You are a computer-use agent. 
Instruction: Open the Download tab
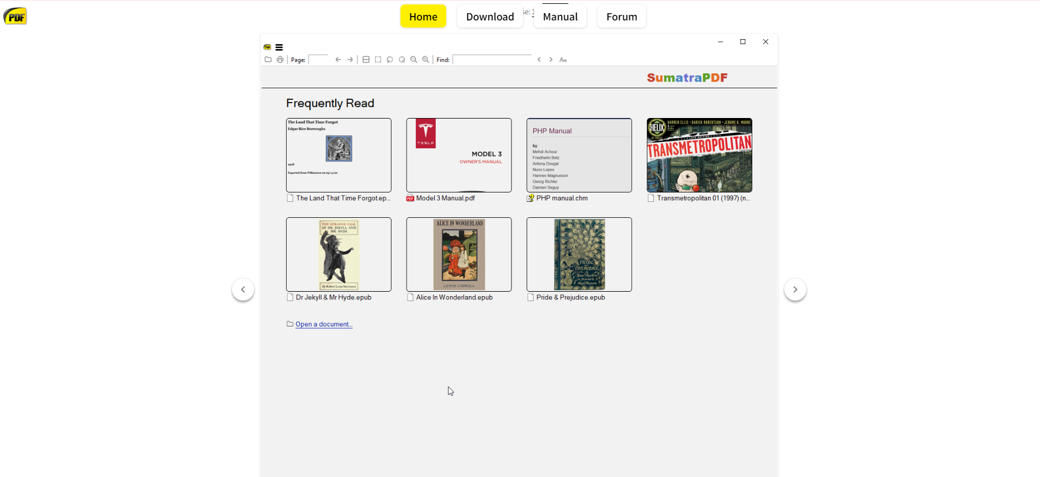[x=490, y=17]
